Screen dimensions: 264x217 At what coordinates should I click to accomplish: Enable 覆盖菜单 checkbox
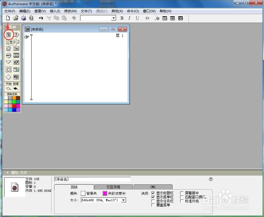pyautogui.click(x=153, y=205)
